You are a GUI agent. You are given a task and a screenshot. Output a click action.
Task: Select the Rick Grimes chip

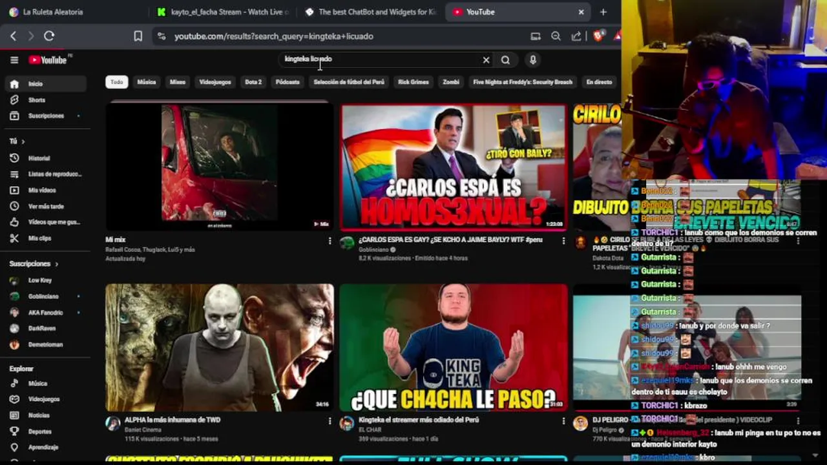tap(413, 82)
